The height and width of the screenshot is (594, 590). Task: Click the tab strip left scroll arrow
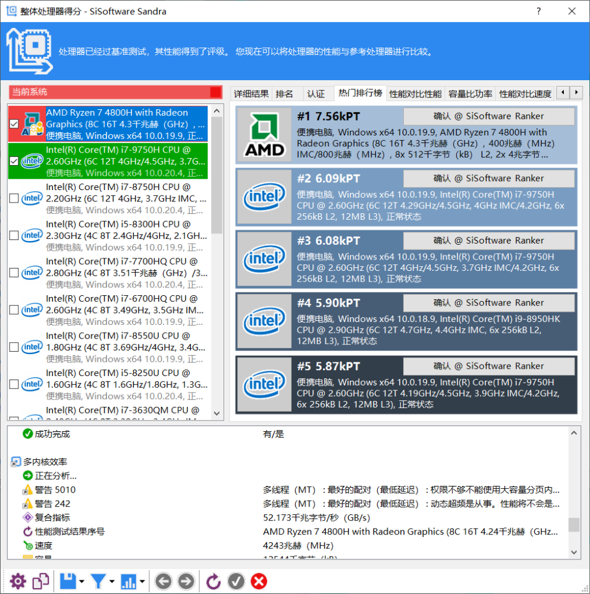563,93
